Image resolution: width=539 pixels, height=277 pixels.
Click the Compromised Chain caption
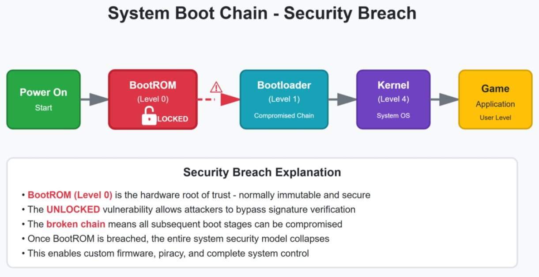(x=284, y=116)
